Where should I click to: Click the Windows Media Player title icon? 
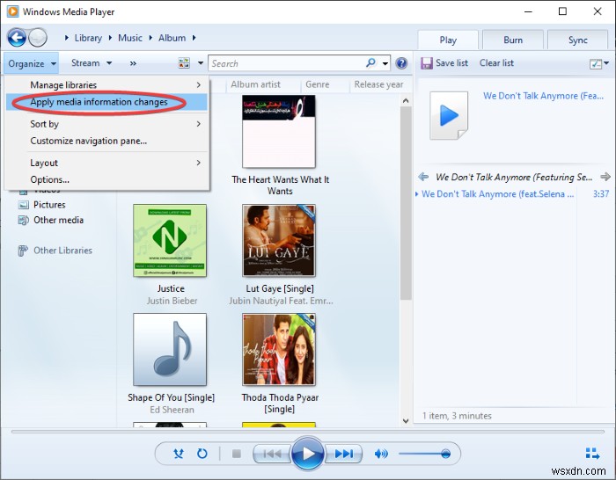click(12, 11)
